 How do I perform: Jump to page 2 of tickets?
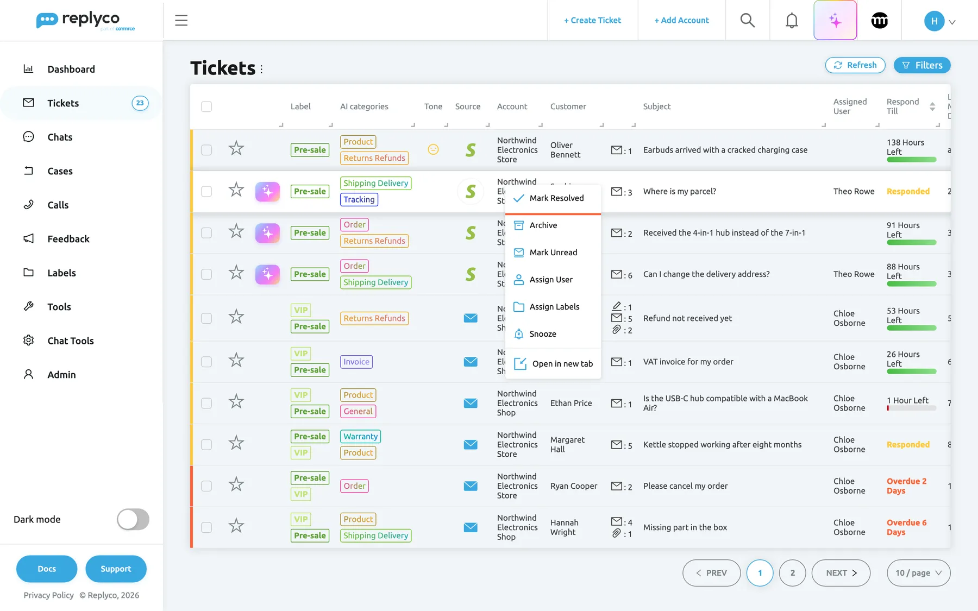tap(793, 573)
